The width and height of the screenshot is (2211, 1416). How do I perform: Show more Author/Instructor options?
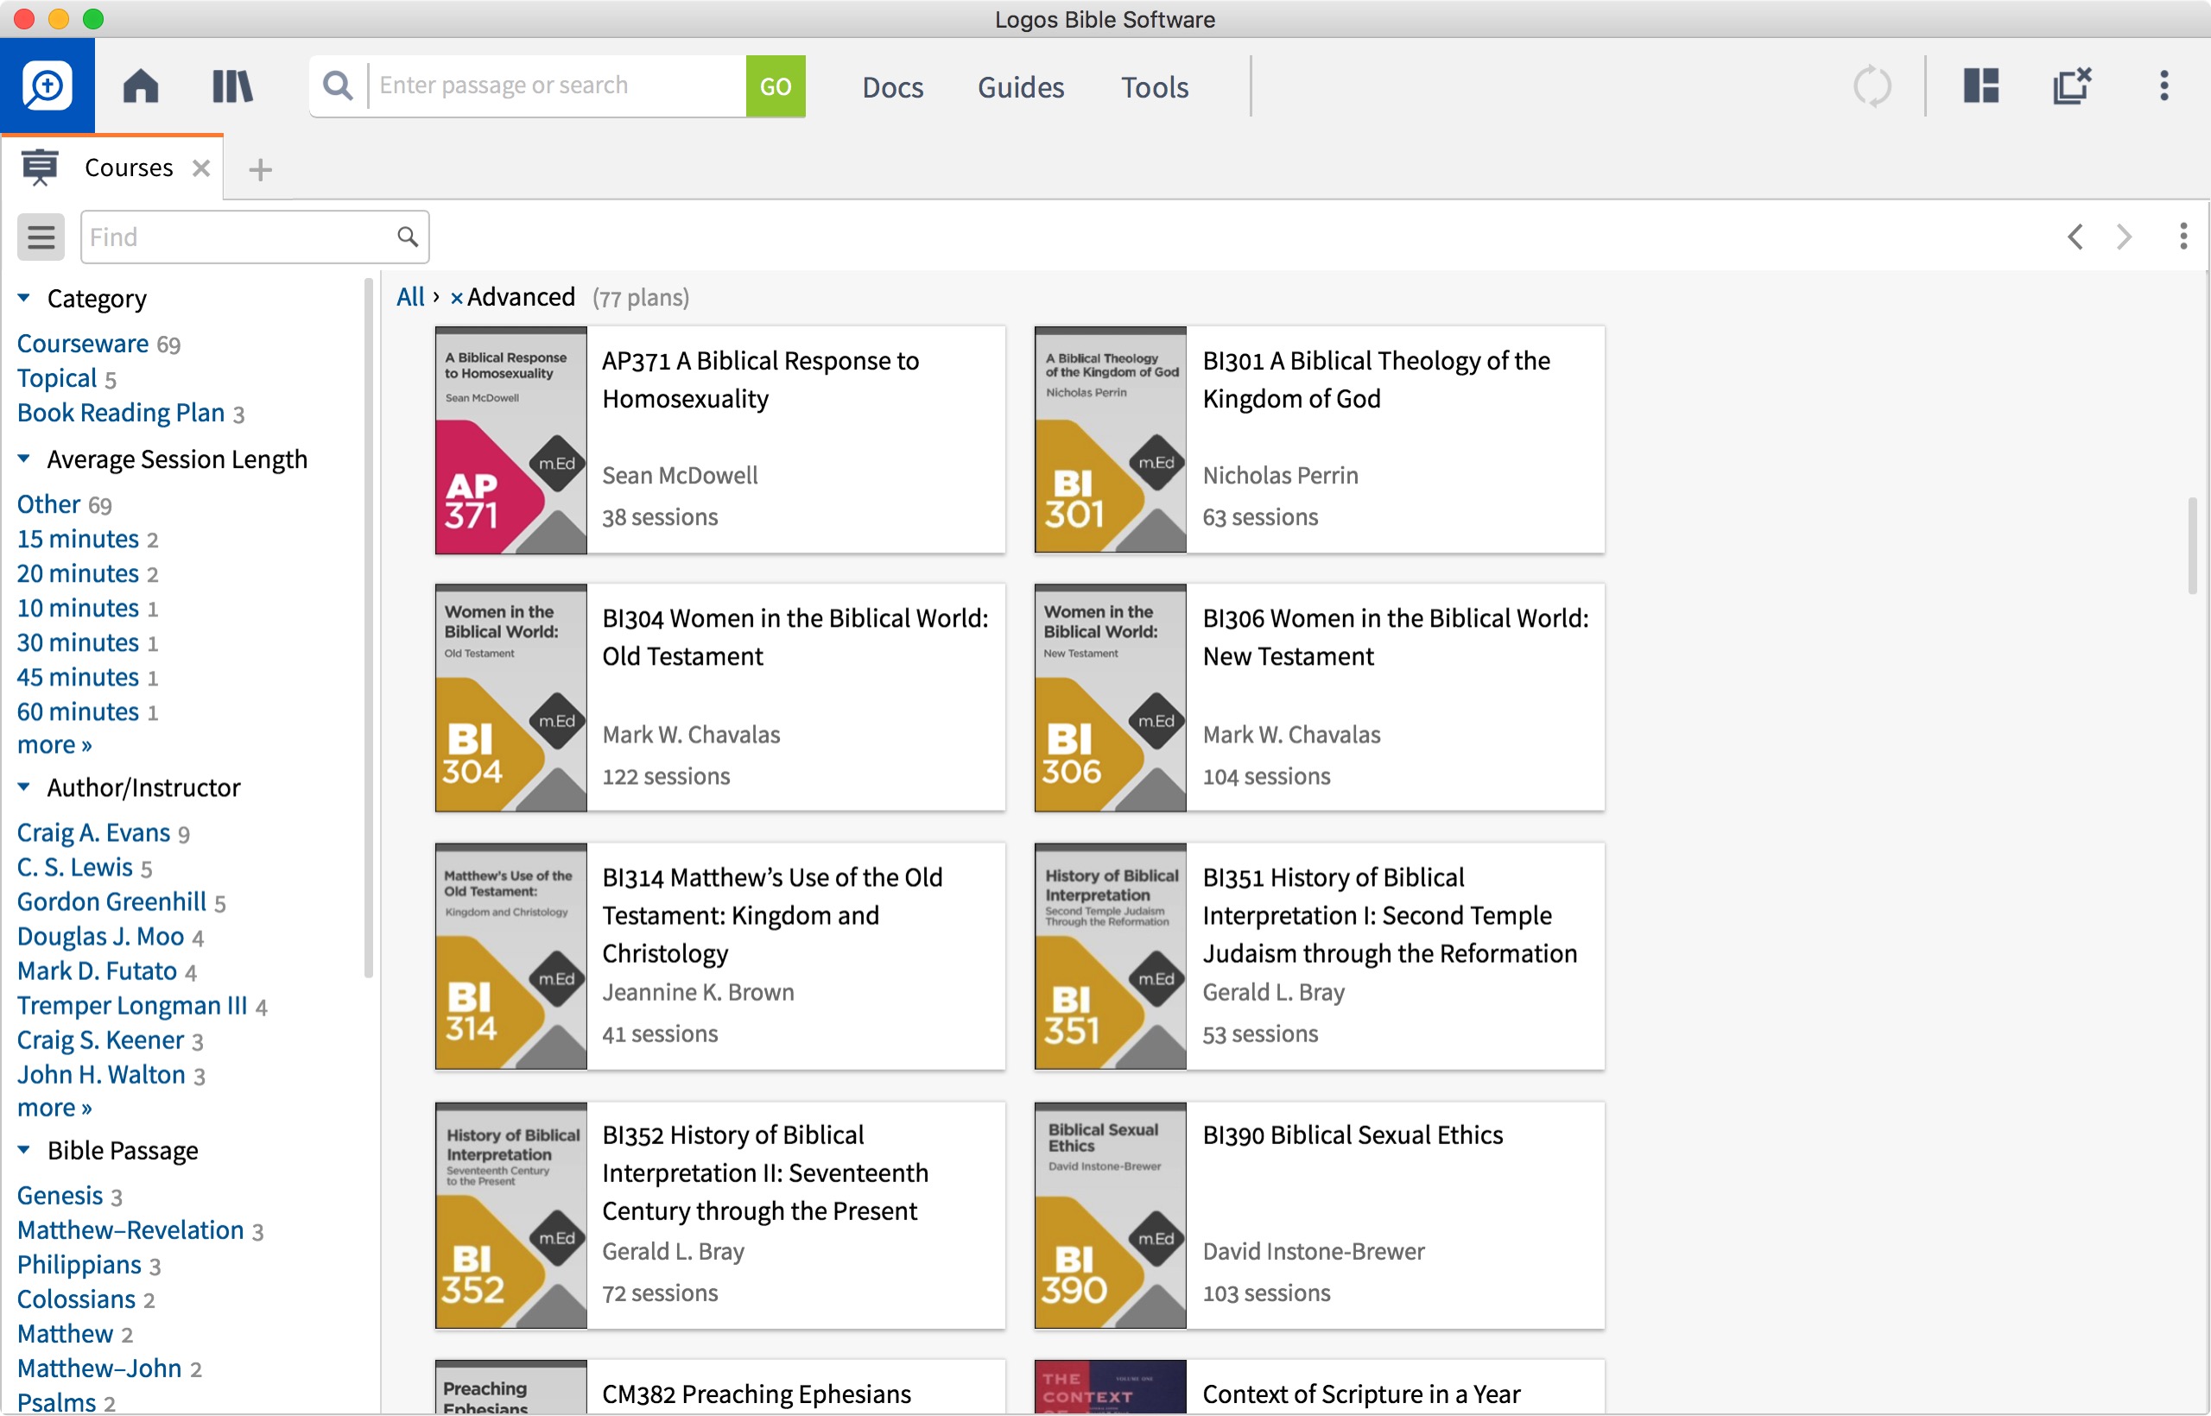[x=54, y=1108]
